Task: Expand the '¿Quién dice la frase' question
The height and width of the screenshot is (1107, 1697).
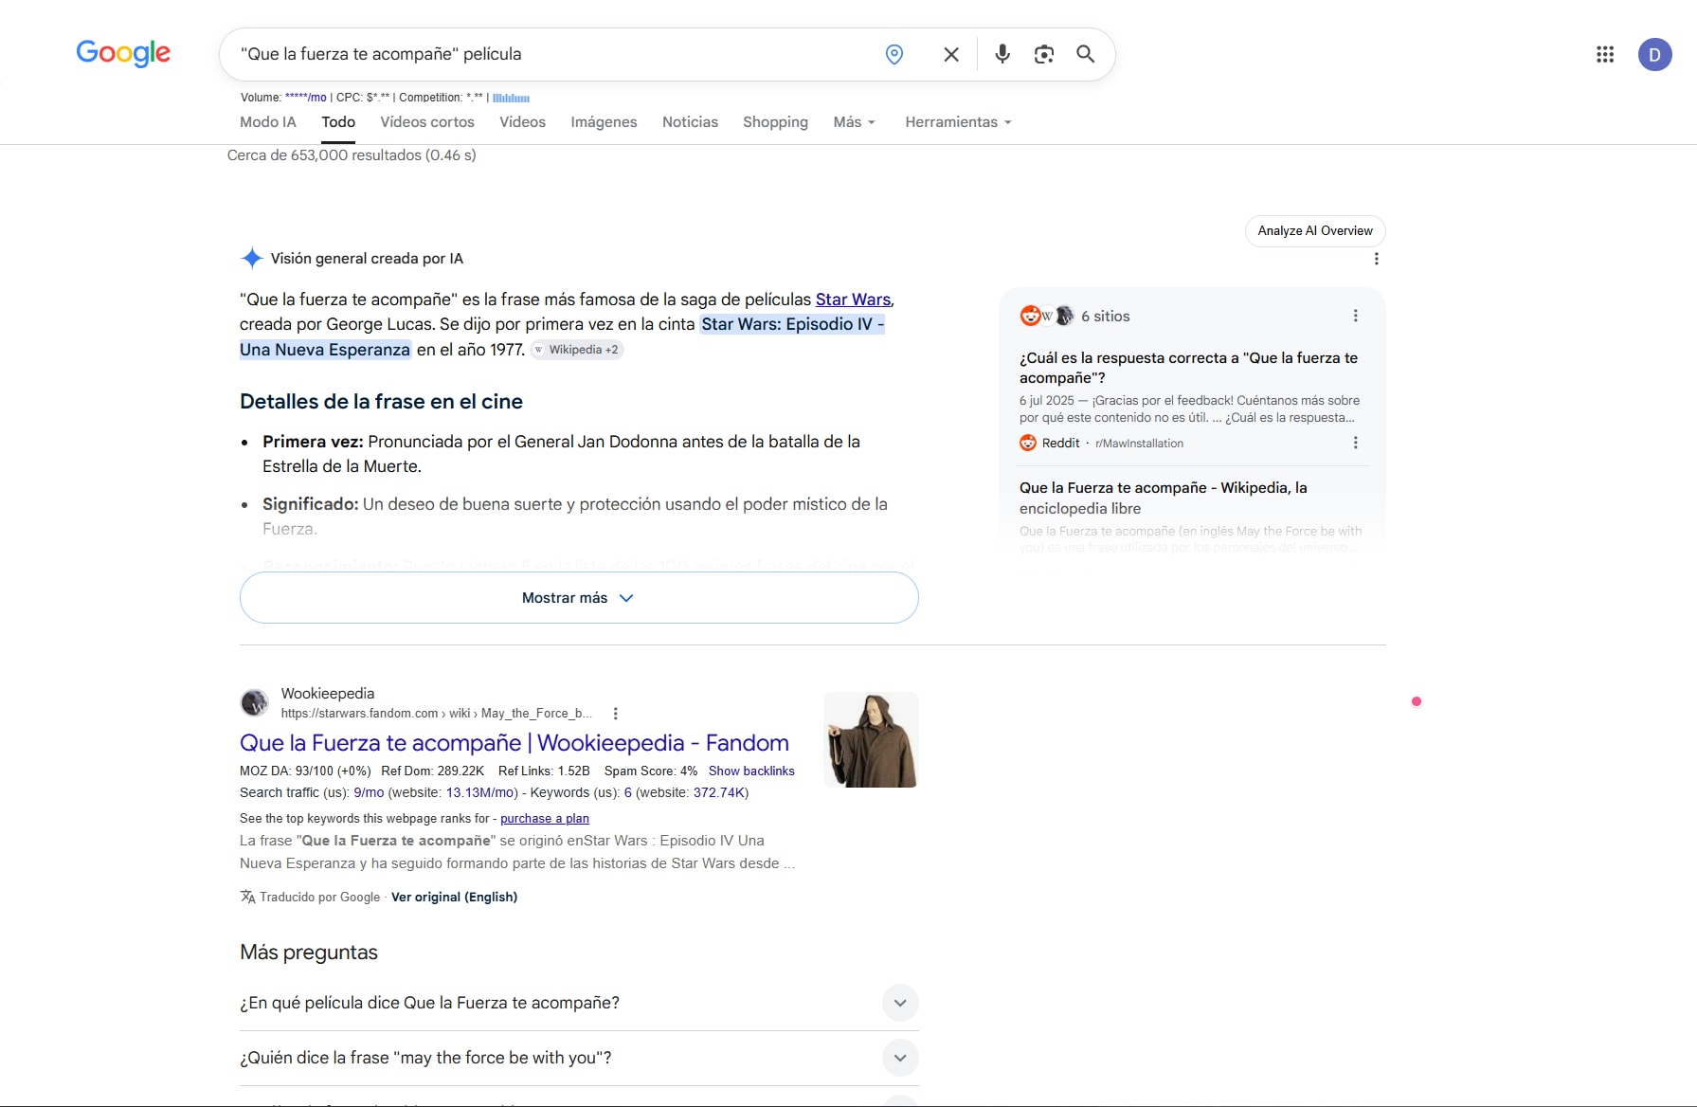Action: pyautogui.click(x=579, y=1058)
